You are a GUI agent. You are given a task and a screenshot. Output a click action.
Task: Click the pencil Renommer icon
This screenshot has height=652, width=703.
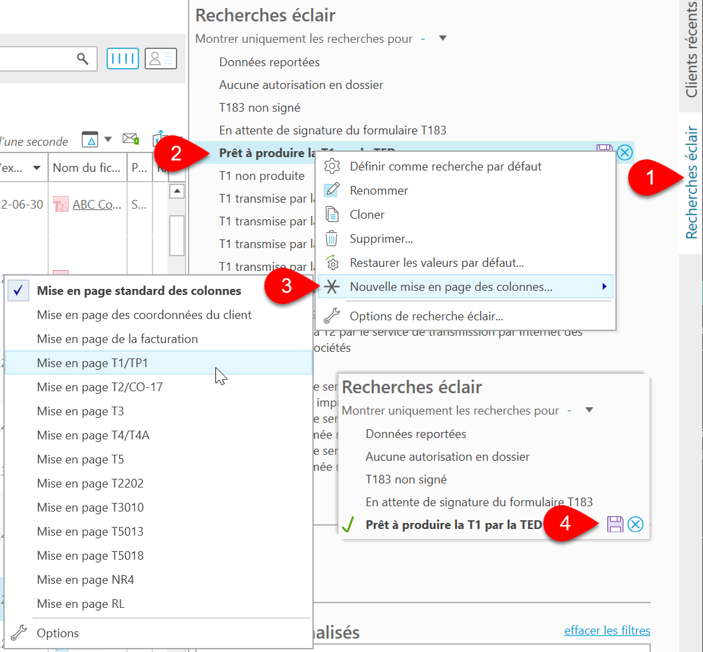point(332,190)
